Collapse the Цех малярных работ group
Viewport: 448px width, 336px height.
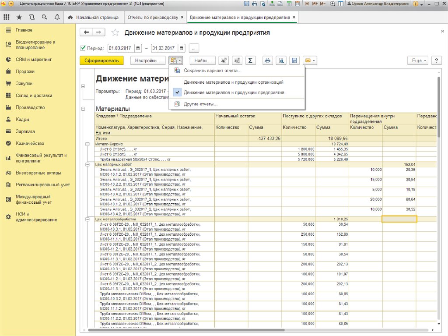pyautogui.click(x=87, y=164)
